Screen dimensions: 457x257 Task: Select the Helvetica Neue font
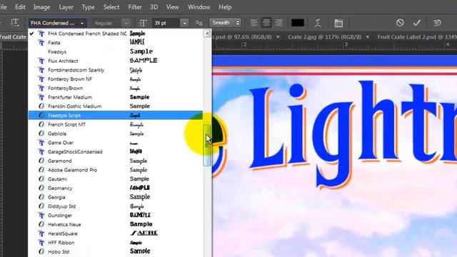click(x=116, y=224)
